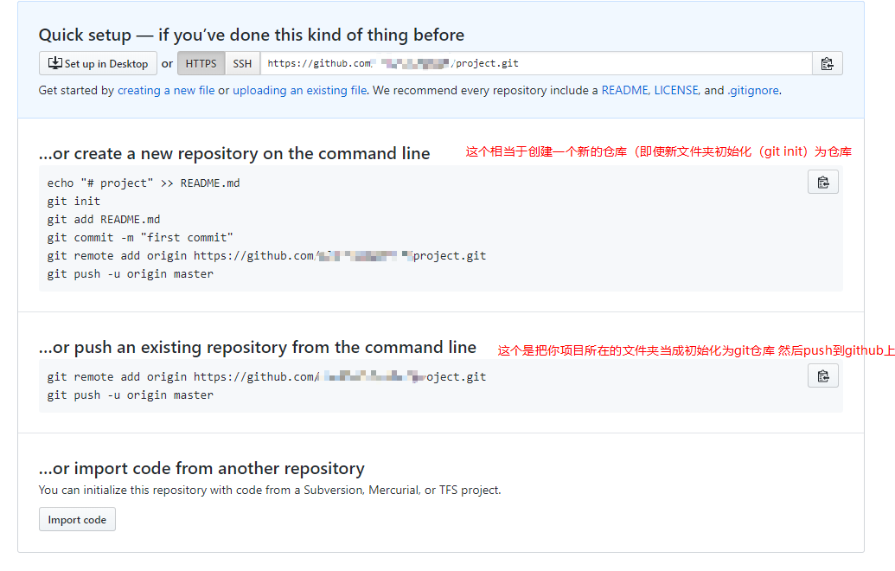Follow the README link
Viewport: 895px width, 571px height.
pos(624,90)
